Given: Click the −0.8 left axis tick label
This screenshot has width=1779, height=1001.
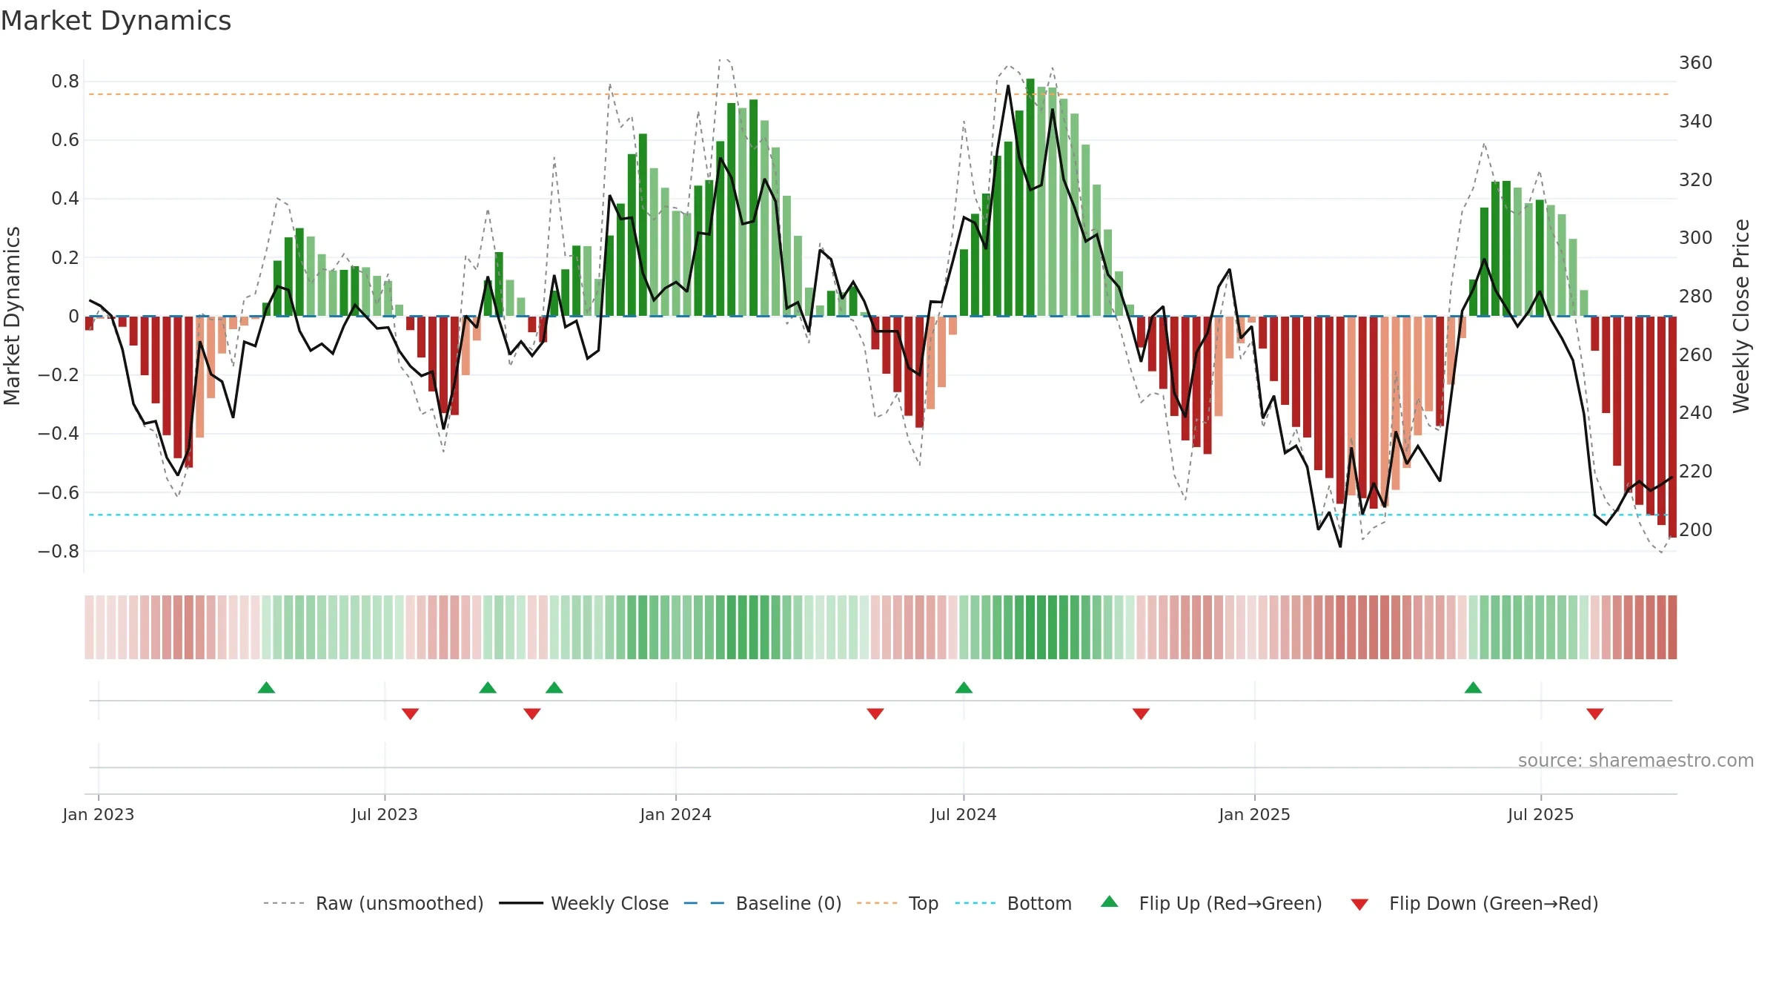Looking at the screenshot, I should click(x=59, y=551).
